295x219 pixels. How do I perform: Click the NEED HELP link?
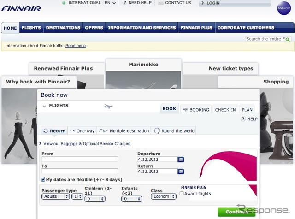[140, 3]
